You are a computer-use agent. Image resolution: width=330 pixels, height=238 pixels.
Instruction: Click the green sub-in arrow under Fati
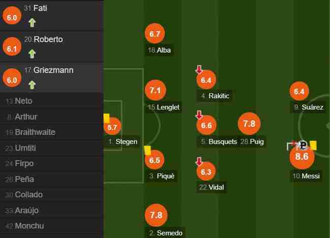(x=32, y=23)
